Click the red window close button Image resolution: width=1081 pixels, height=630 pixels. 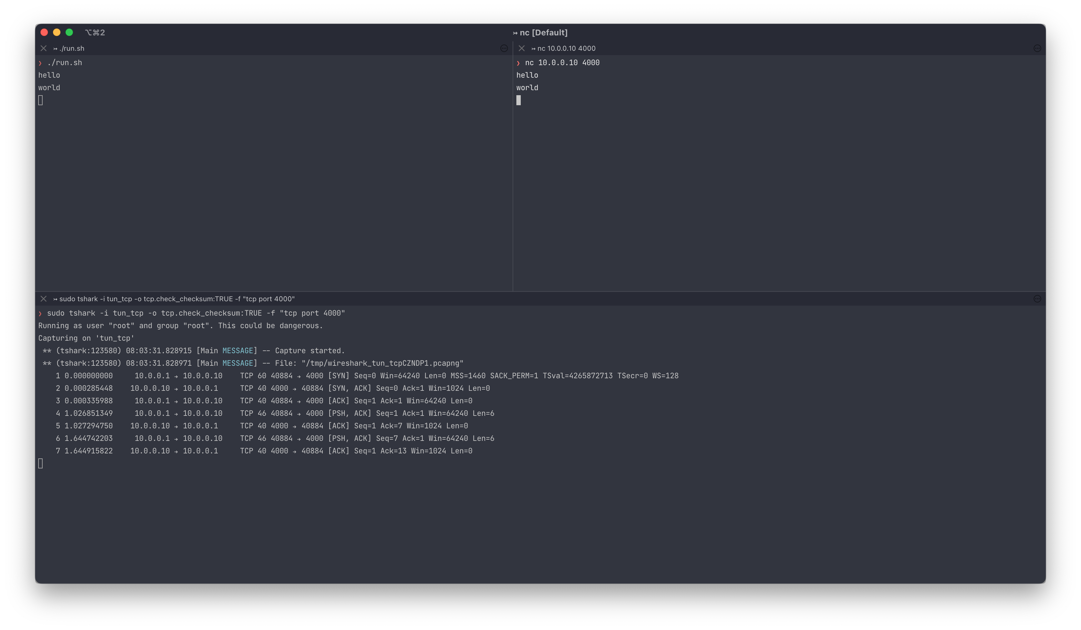[44, 33]
